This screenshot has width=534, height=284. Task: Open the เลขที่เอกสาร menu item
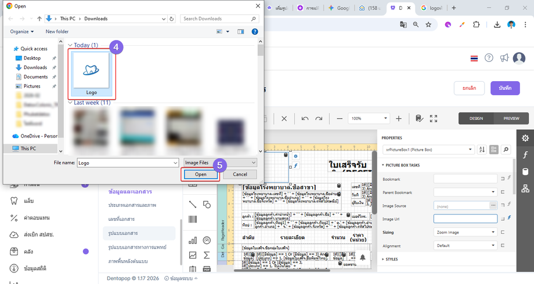(121, 219)
